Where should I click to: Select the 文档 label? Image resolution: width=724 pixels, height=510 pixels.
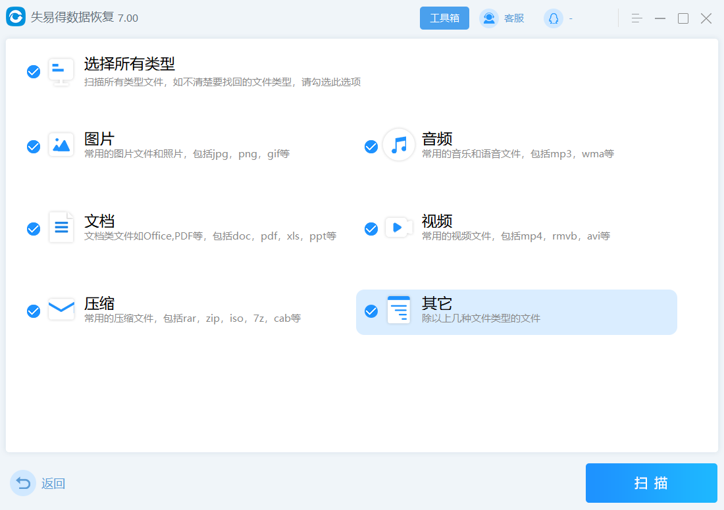tap(99, 220)
